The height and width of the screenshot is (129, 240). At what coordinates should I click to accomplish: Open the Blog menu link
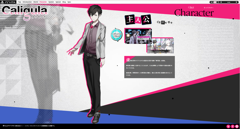(64, 2)
